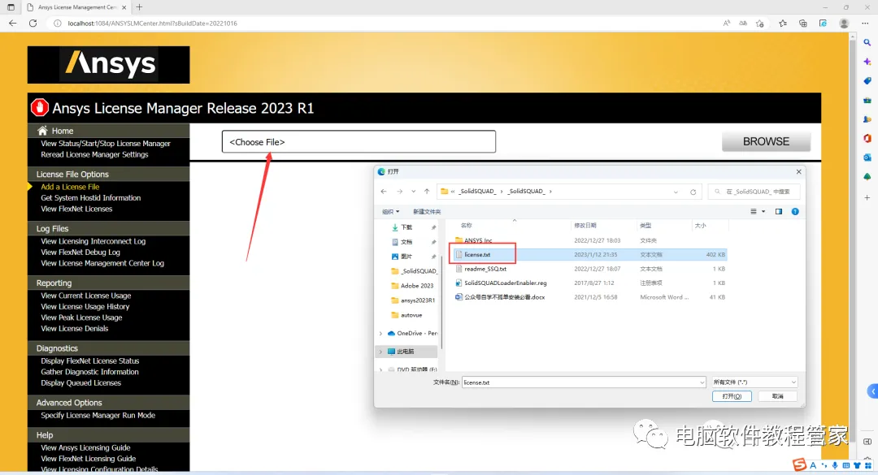Viewport: 878px width, 475px height.
Task: Open the 组织 organize dropdown
Action: coord(390,211)
